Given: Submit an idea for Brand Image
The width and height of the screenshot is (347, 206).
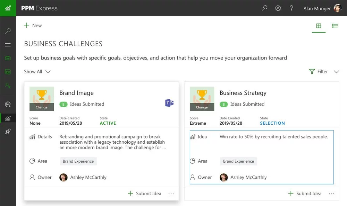Looking at the screenshot, I should pyautogui.click(x=144, y=194).
